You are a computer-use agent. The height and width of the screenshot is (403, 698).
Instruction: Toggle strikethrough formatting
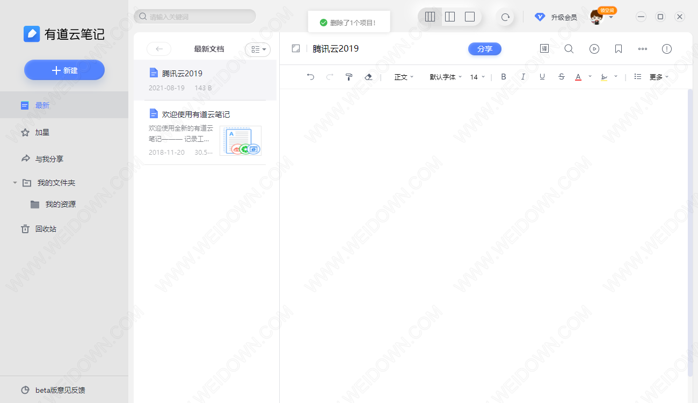tap(562, 77)
